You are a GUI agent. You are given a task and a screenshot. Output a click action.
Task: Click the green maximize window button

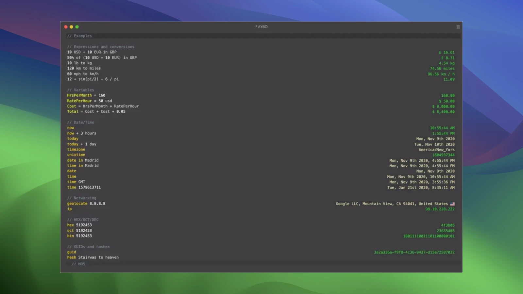[77, 27]
